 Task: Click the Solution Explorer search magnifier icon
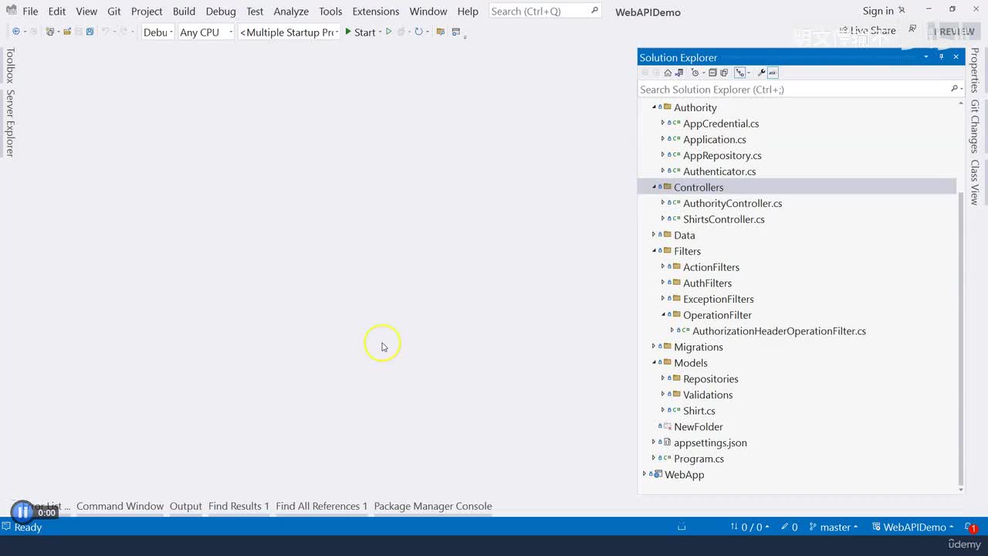(x=954, y=89)
